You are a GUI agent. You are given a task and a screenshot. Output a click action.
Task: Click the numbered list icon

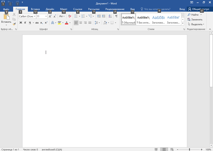(83, 16)
